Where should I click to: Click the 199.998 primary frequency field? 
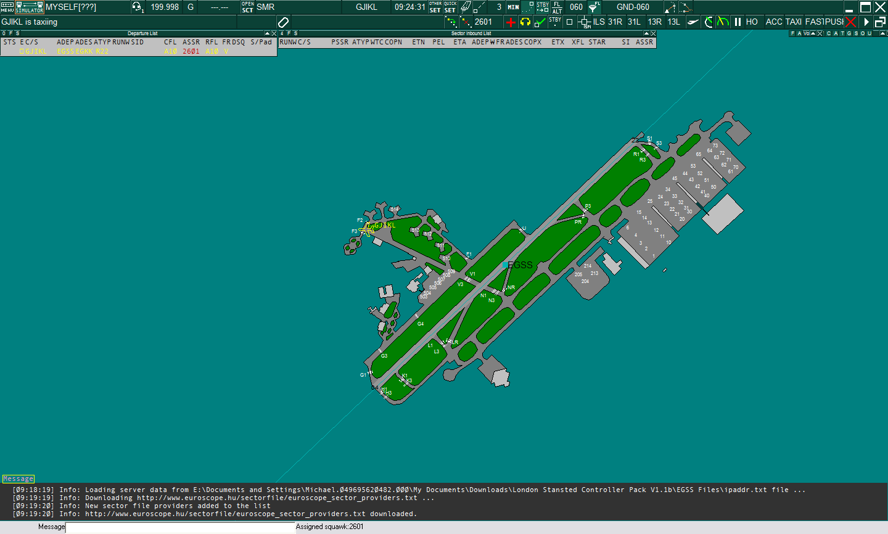165,7
